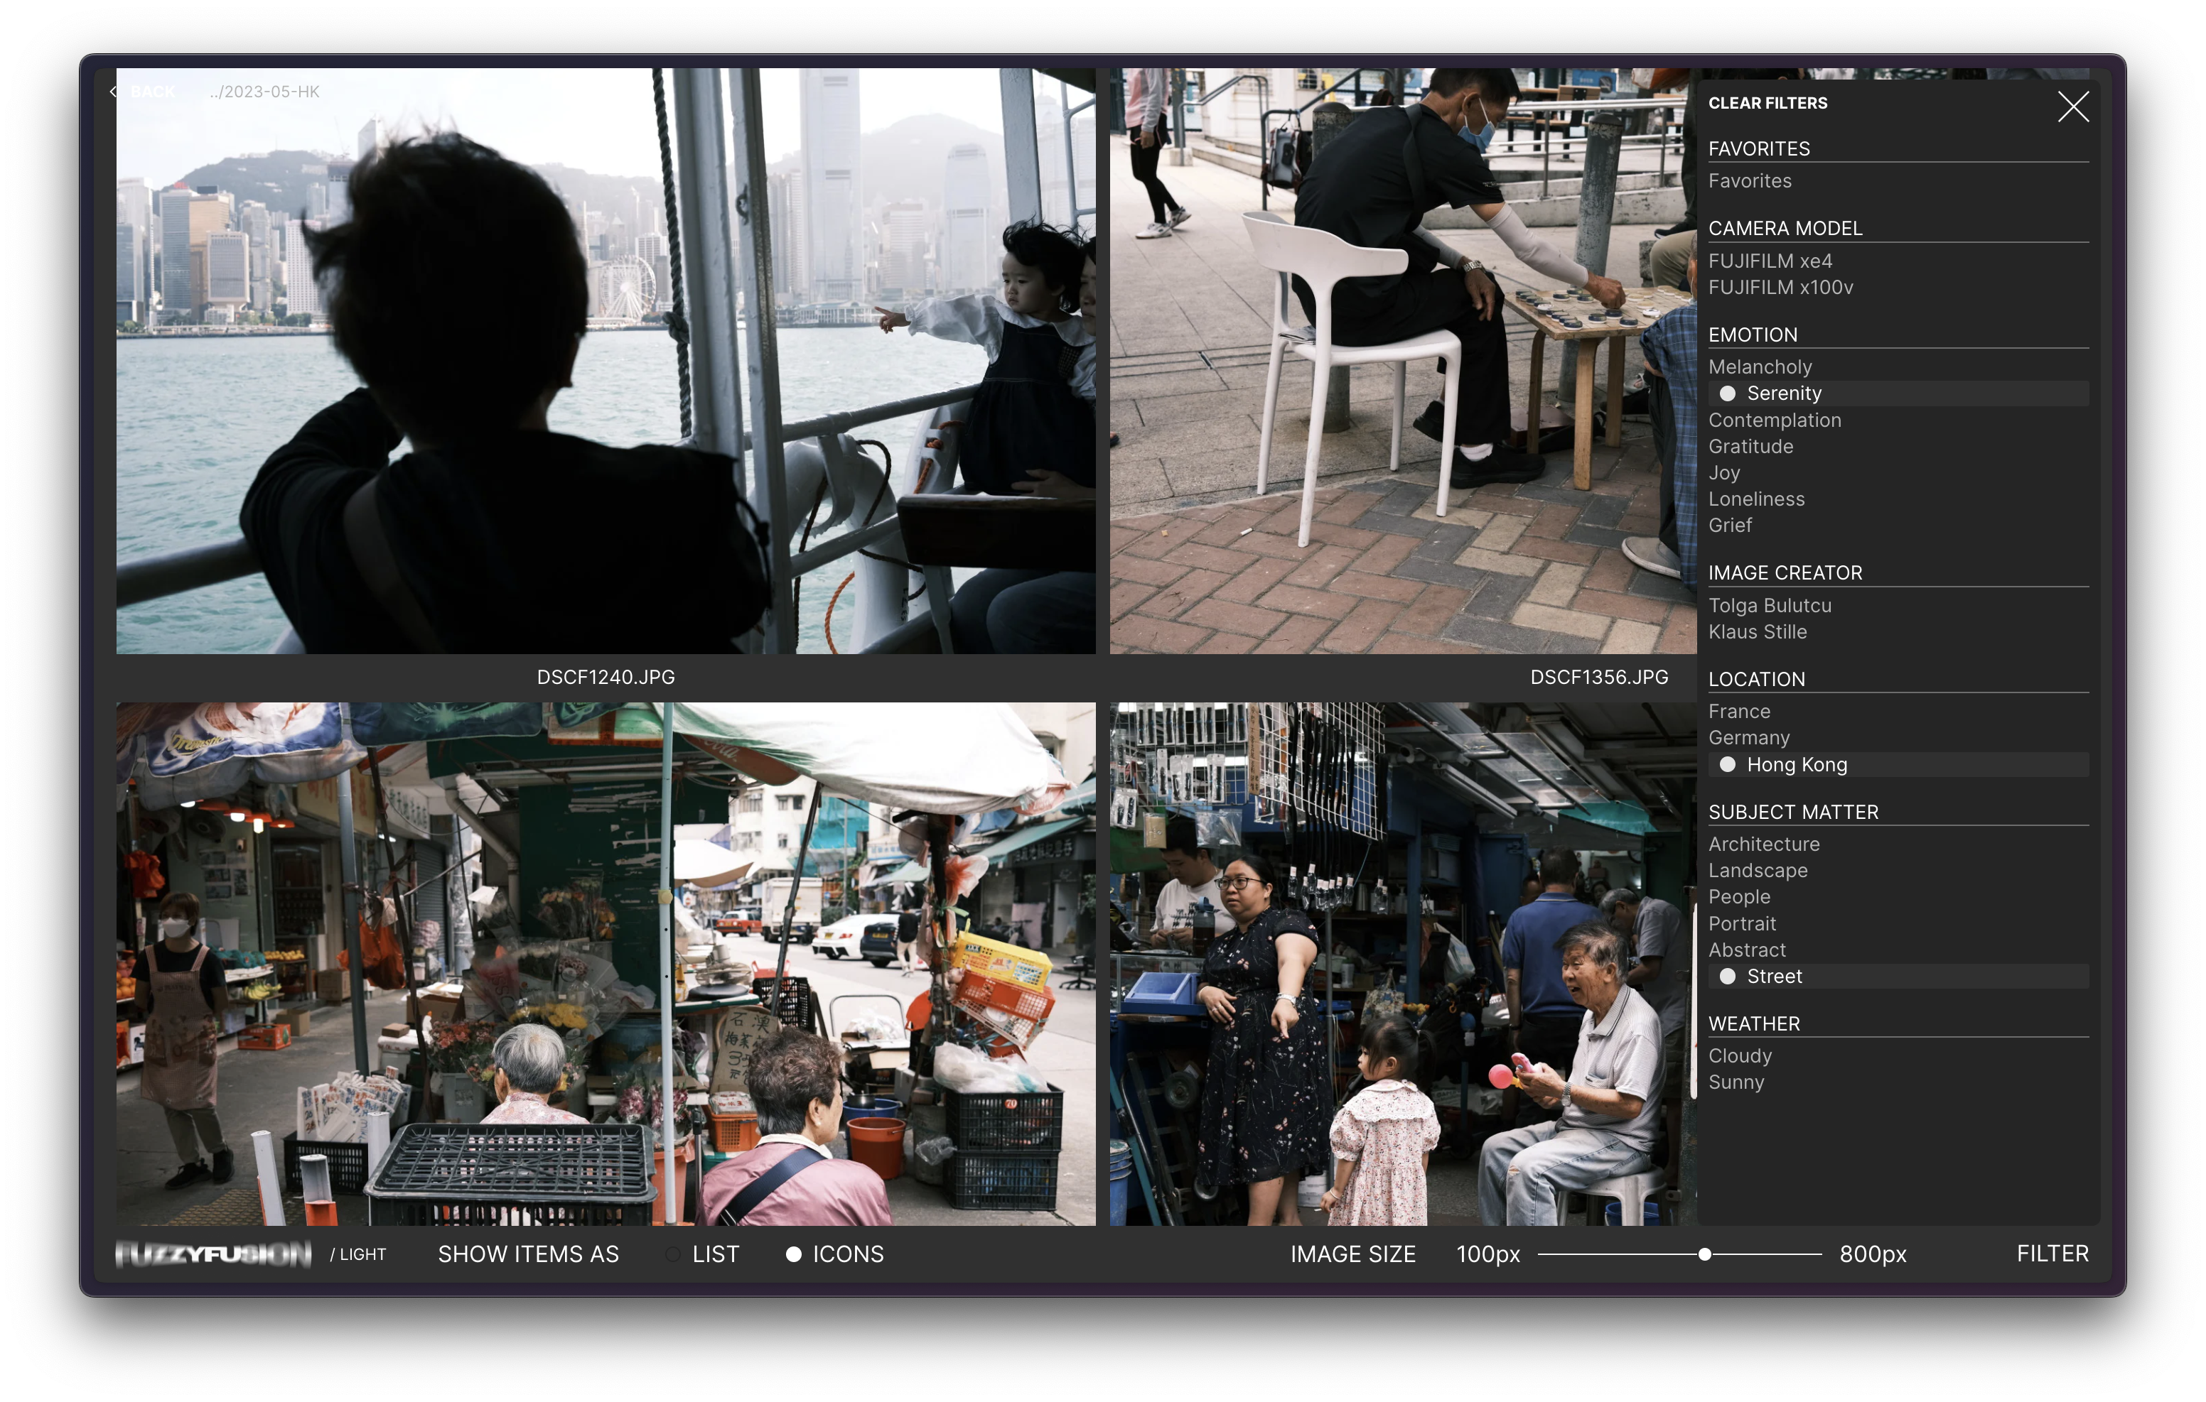Deselect the Street subject filter
This screenshot has height=1402, width=2206.
click(1727, 976)
